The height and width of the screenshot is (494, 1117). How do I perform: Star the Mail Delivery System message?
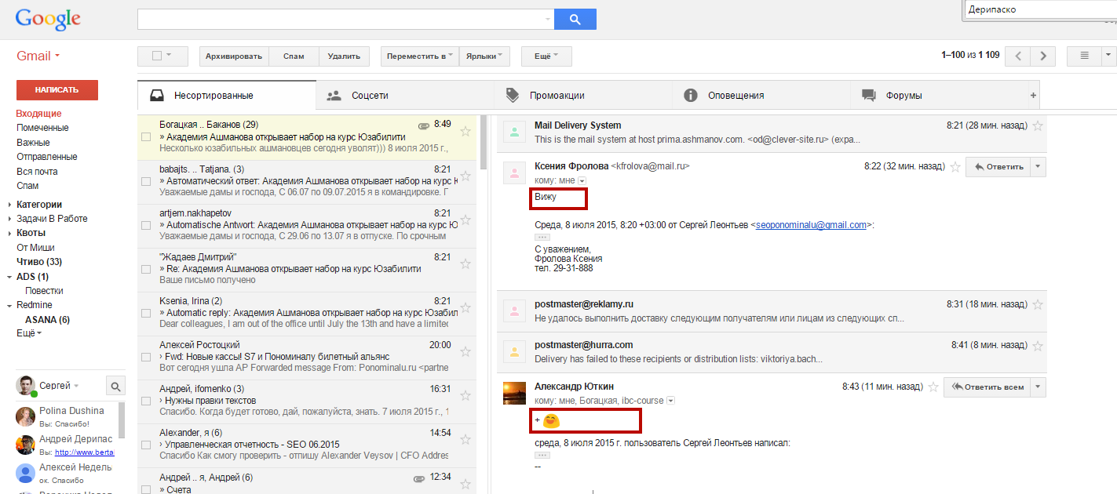(1038, 125)
